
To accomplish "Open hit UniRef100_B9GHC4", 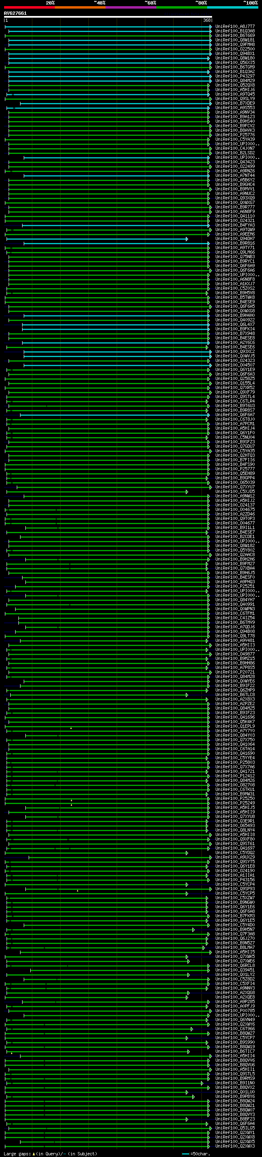I will click(235, 185).
